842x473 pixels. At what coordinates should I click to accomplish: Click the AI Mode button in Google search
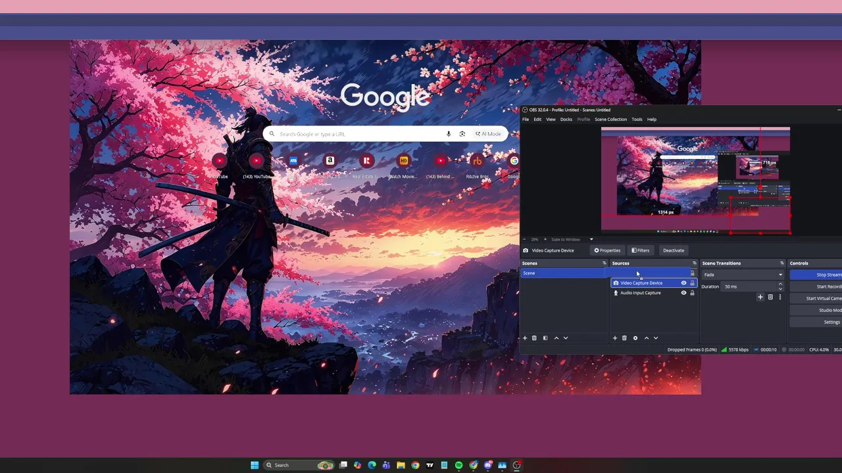488,134
